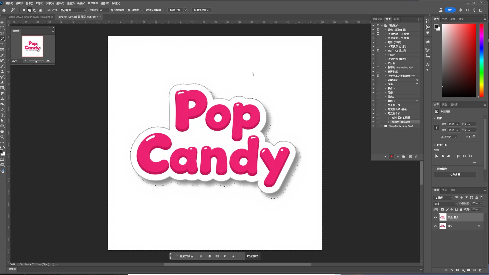Collapse the 變形 transform section
Screen dimensions: 489x275
point(434,118)
